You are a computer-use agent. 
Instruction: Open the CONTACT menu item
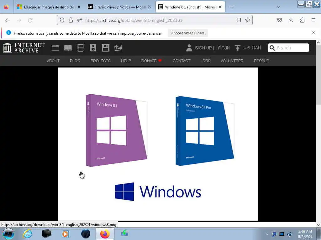pos(182,61)
